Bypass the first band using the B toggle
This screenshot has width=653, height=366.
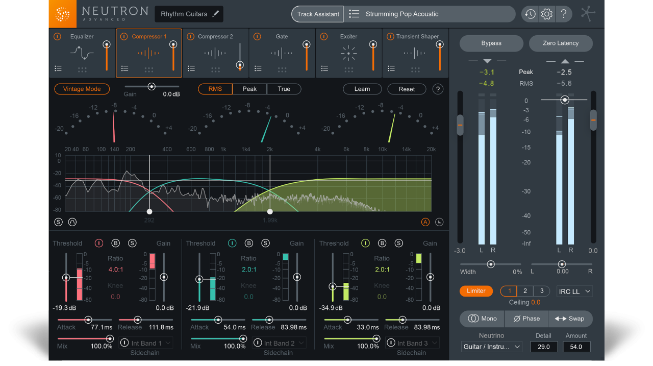(115, 243)
